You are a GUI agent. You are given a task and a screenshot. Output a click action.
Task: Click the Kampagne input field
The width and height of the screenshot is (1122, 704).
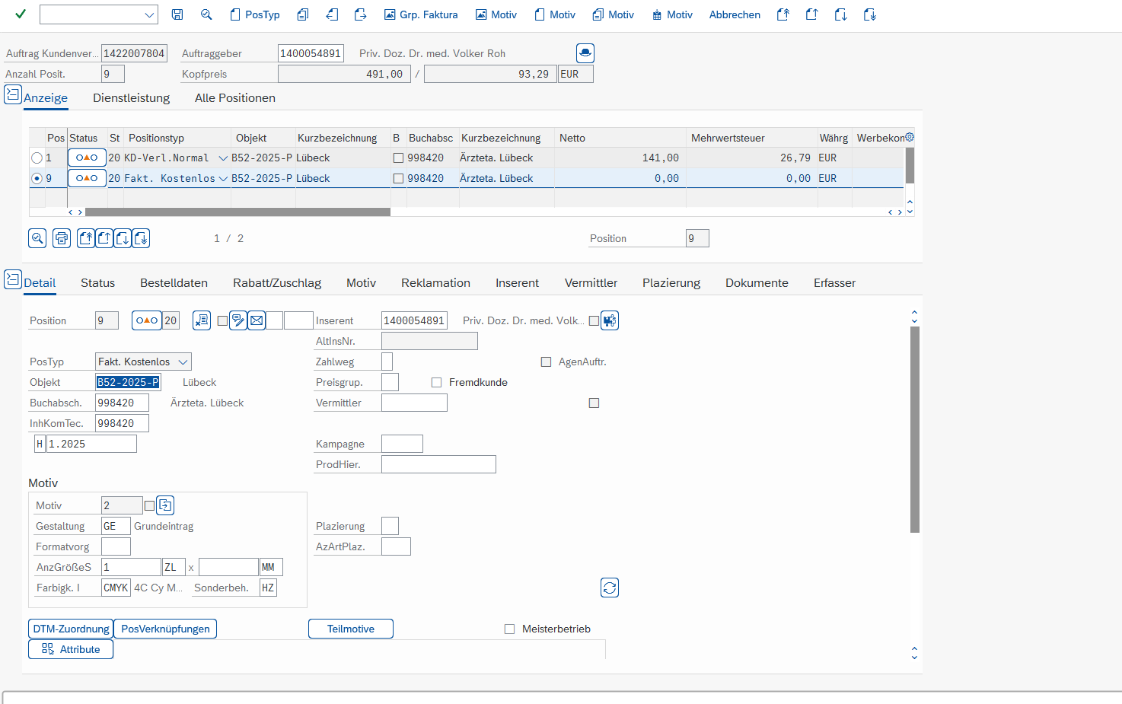pos(402,444)
